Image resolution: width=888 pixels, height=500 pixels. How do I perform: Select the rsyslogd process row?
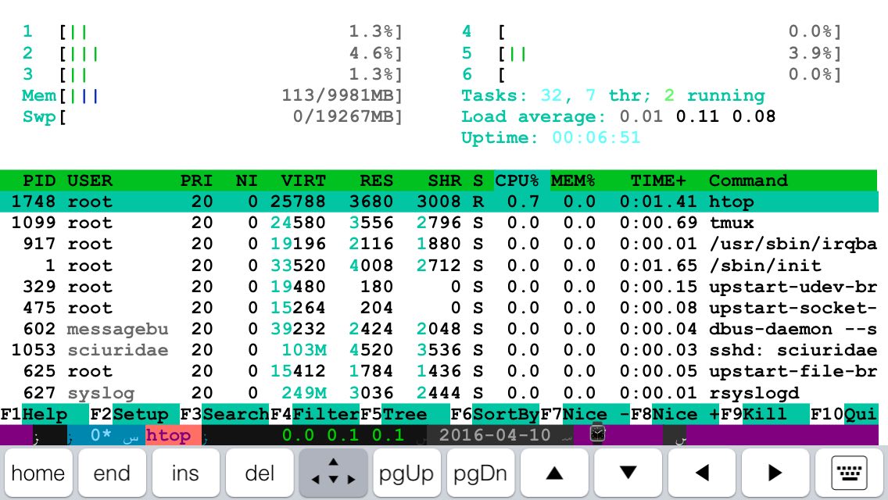click(x=439, y=393)
